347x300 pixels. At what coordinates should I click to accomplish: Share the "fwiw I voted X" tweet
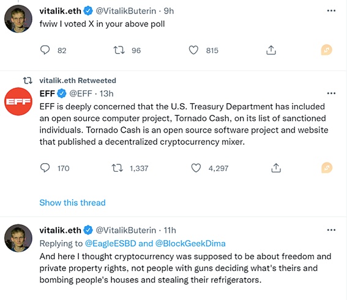click(x=271, y=50)
